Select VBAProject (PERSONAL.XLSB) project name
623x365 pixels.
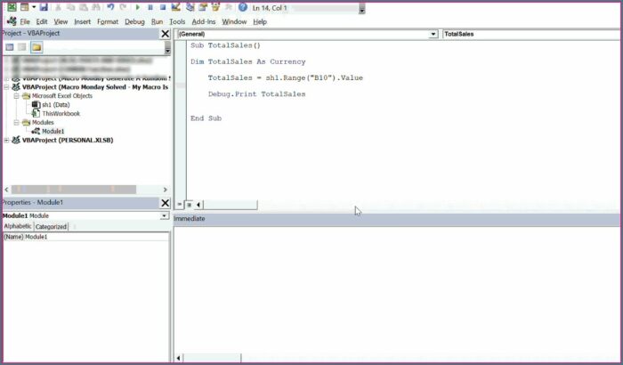[x=68, y=140]
